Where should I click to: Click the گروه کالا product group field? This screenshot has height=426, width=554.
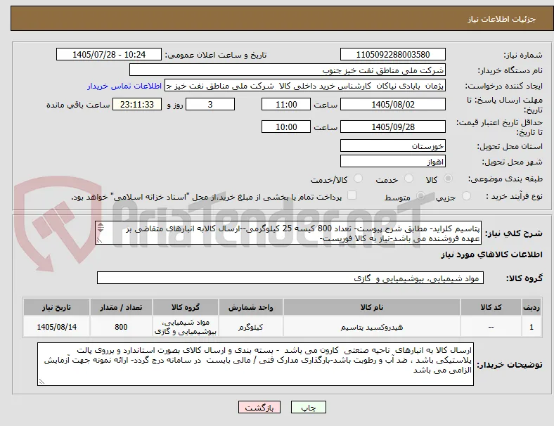290,278
